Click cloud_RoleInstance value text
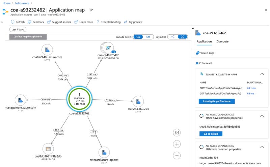 [x=232, y=127]
